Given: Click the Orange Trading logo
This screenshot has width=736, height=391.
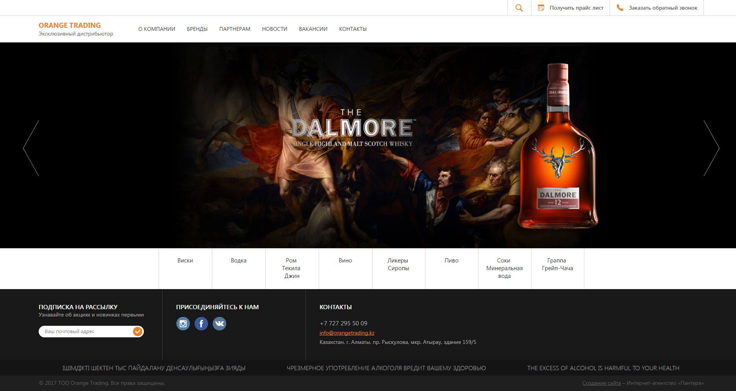Looking at the screenshot, I should [70, 25].
